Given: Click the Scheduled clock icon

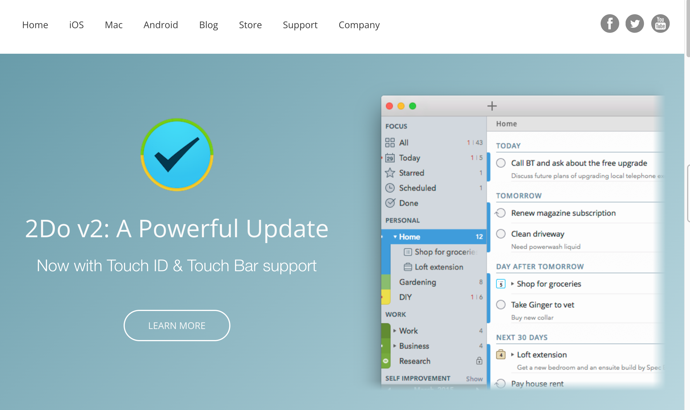Looking at the screenshot, I should coord(390,188).
